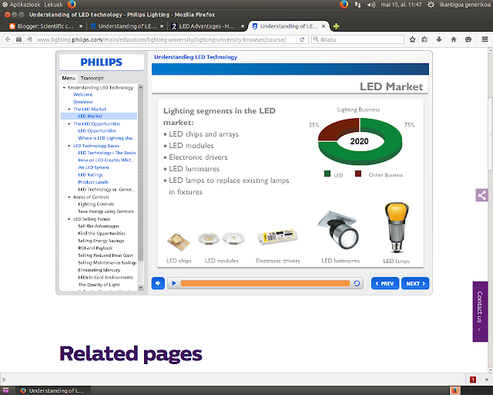
Task: Switch to the first Understanding of LED tab
Action: pyautogui.click(x=127, y=26)
